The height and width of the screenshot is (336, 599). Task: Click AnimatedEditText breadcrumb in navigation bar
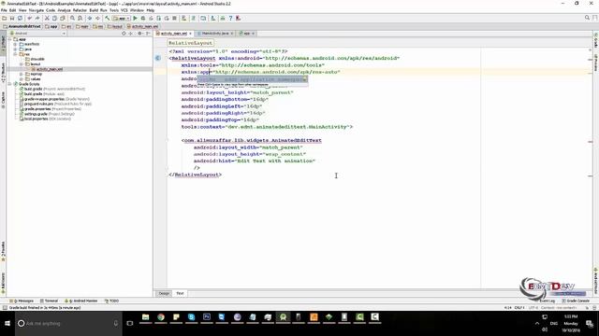tap(22, 27)
